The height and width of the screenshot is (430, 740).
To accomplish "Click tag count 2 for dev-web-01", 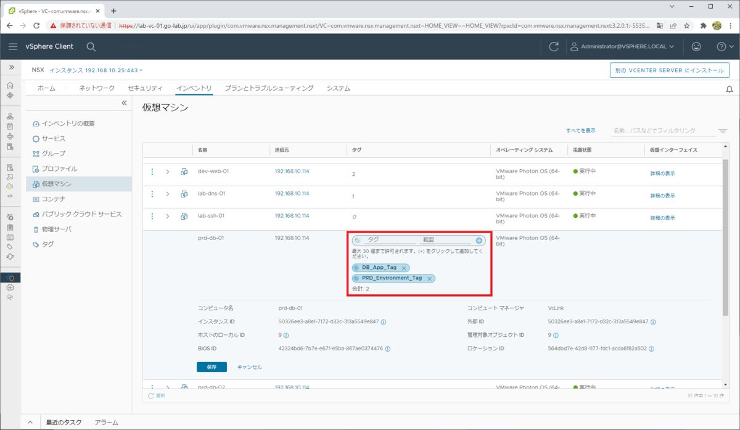I will 353,174.
